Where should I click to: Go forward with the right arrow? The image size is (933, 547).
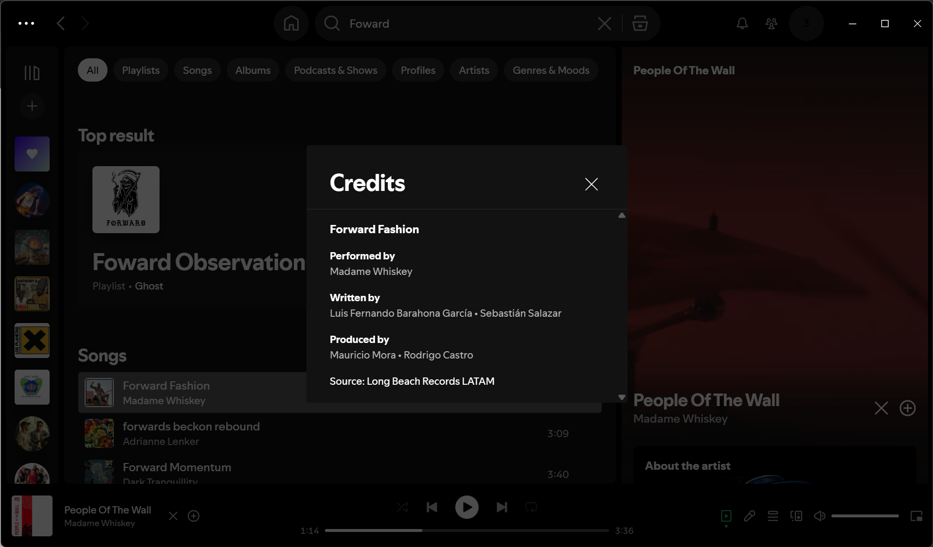(85, 23)
